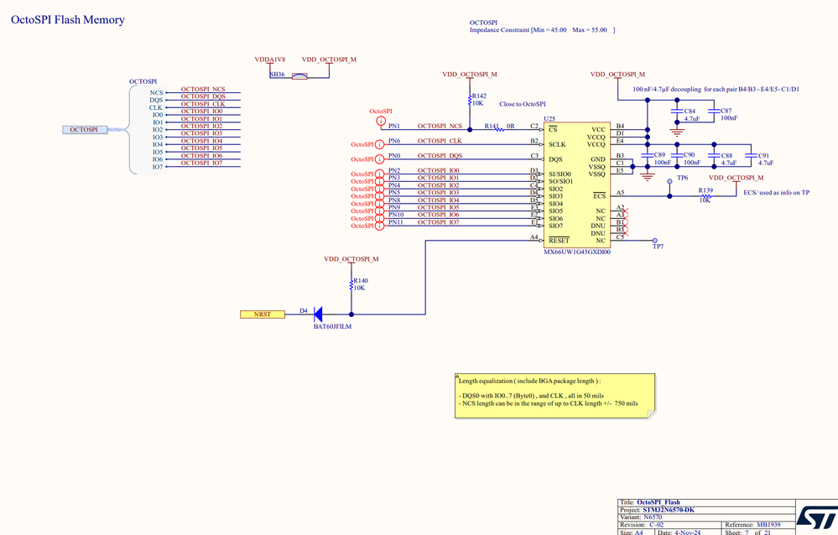Click OCTOSPI_IO0 net label near PN2
838x535 pixels.
pyautogui.click(x=438, y=170)
